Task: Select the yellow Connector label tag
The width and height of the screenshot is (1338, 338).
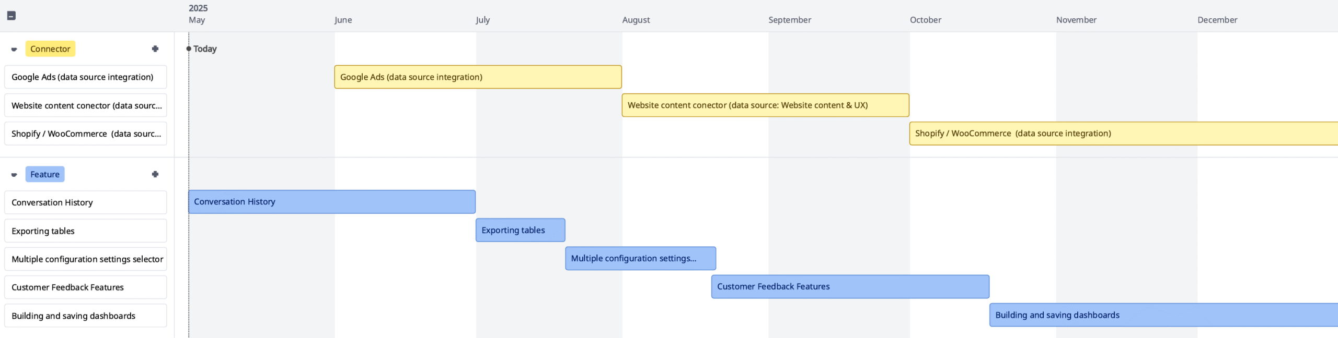Action: click(x=50, y=49)
